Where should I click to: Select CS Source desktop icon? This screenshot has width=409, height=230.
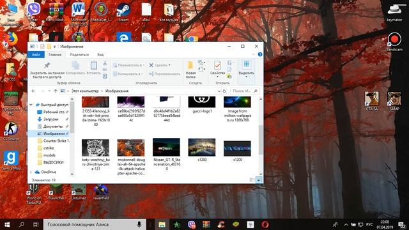[11, 131]
